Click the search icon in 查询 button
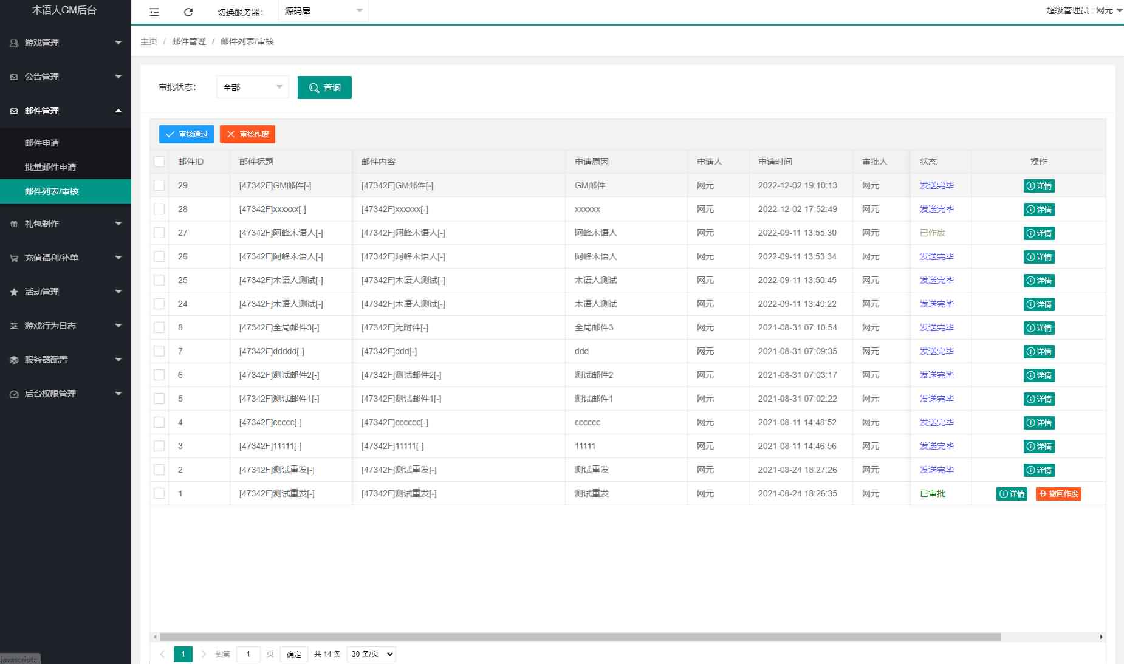Image resolution: width=1124 pixels, height=664 pixels. (x=314, y=88)
